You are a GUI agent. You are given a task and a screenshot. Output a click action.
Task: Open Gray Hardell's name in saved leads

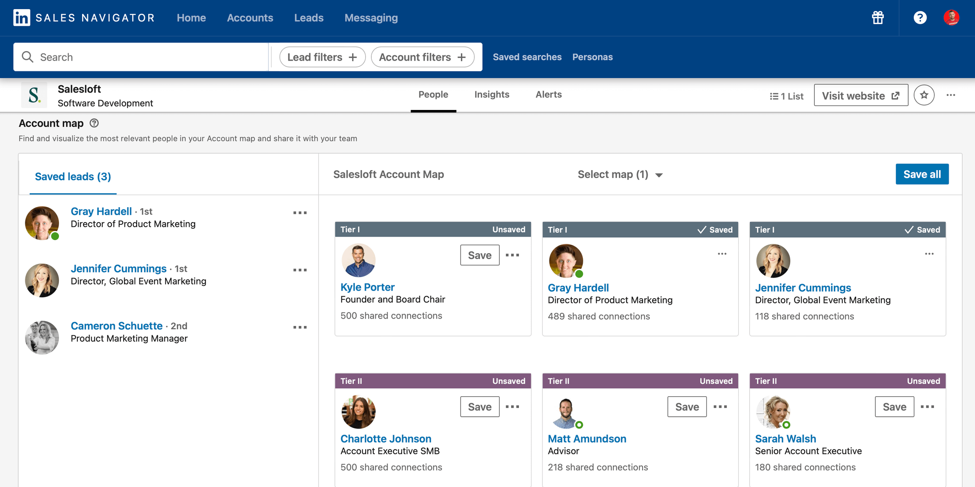pos(101,211)
